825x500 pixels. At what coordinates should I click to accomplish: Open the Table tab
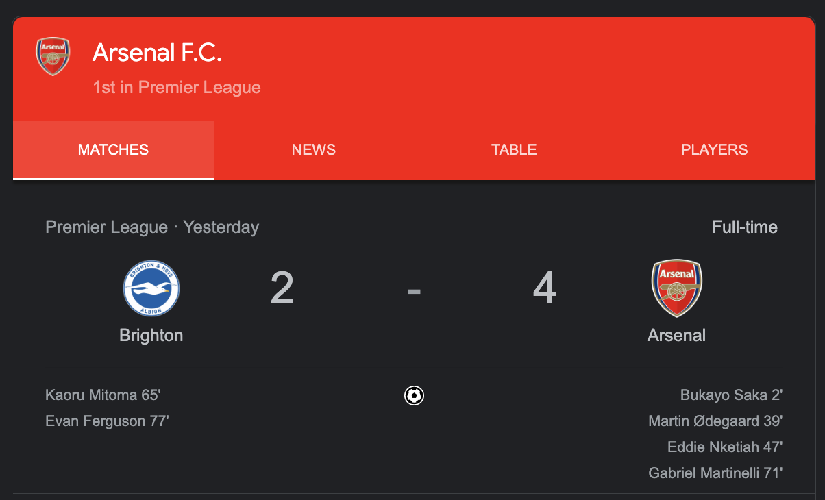pyautogui.click(x=514, y=150)
